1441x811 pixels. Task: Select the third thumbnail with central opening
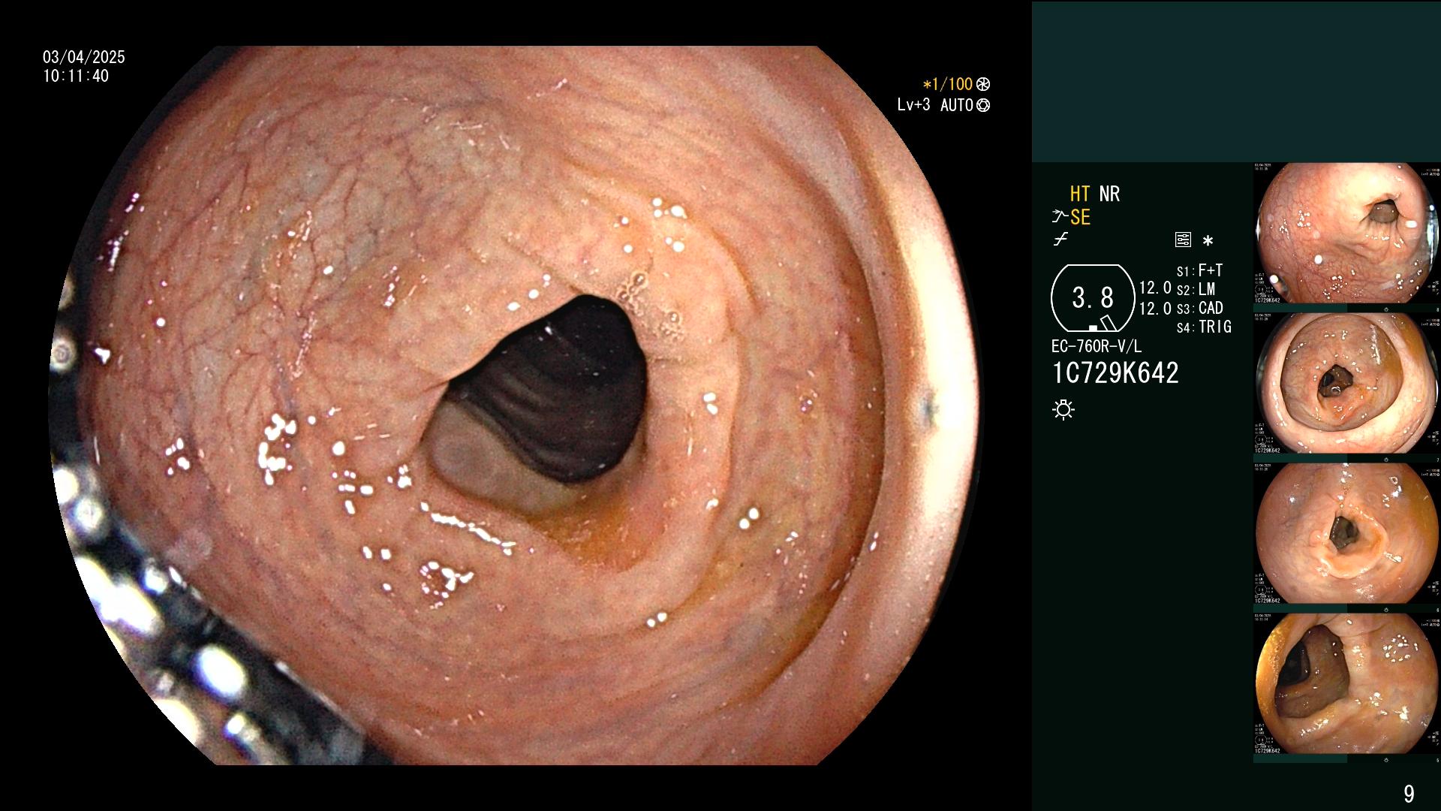1347,533
